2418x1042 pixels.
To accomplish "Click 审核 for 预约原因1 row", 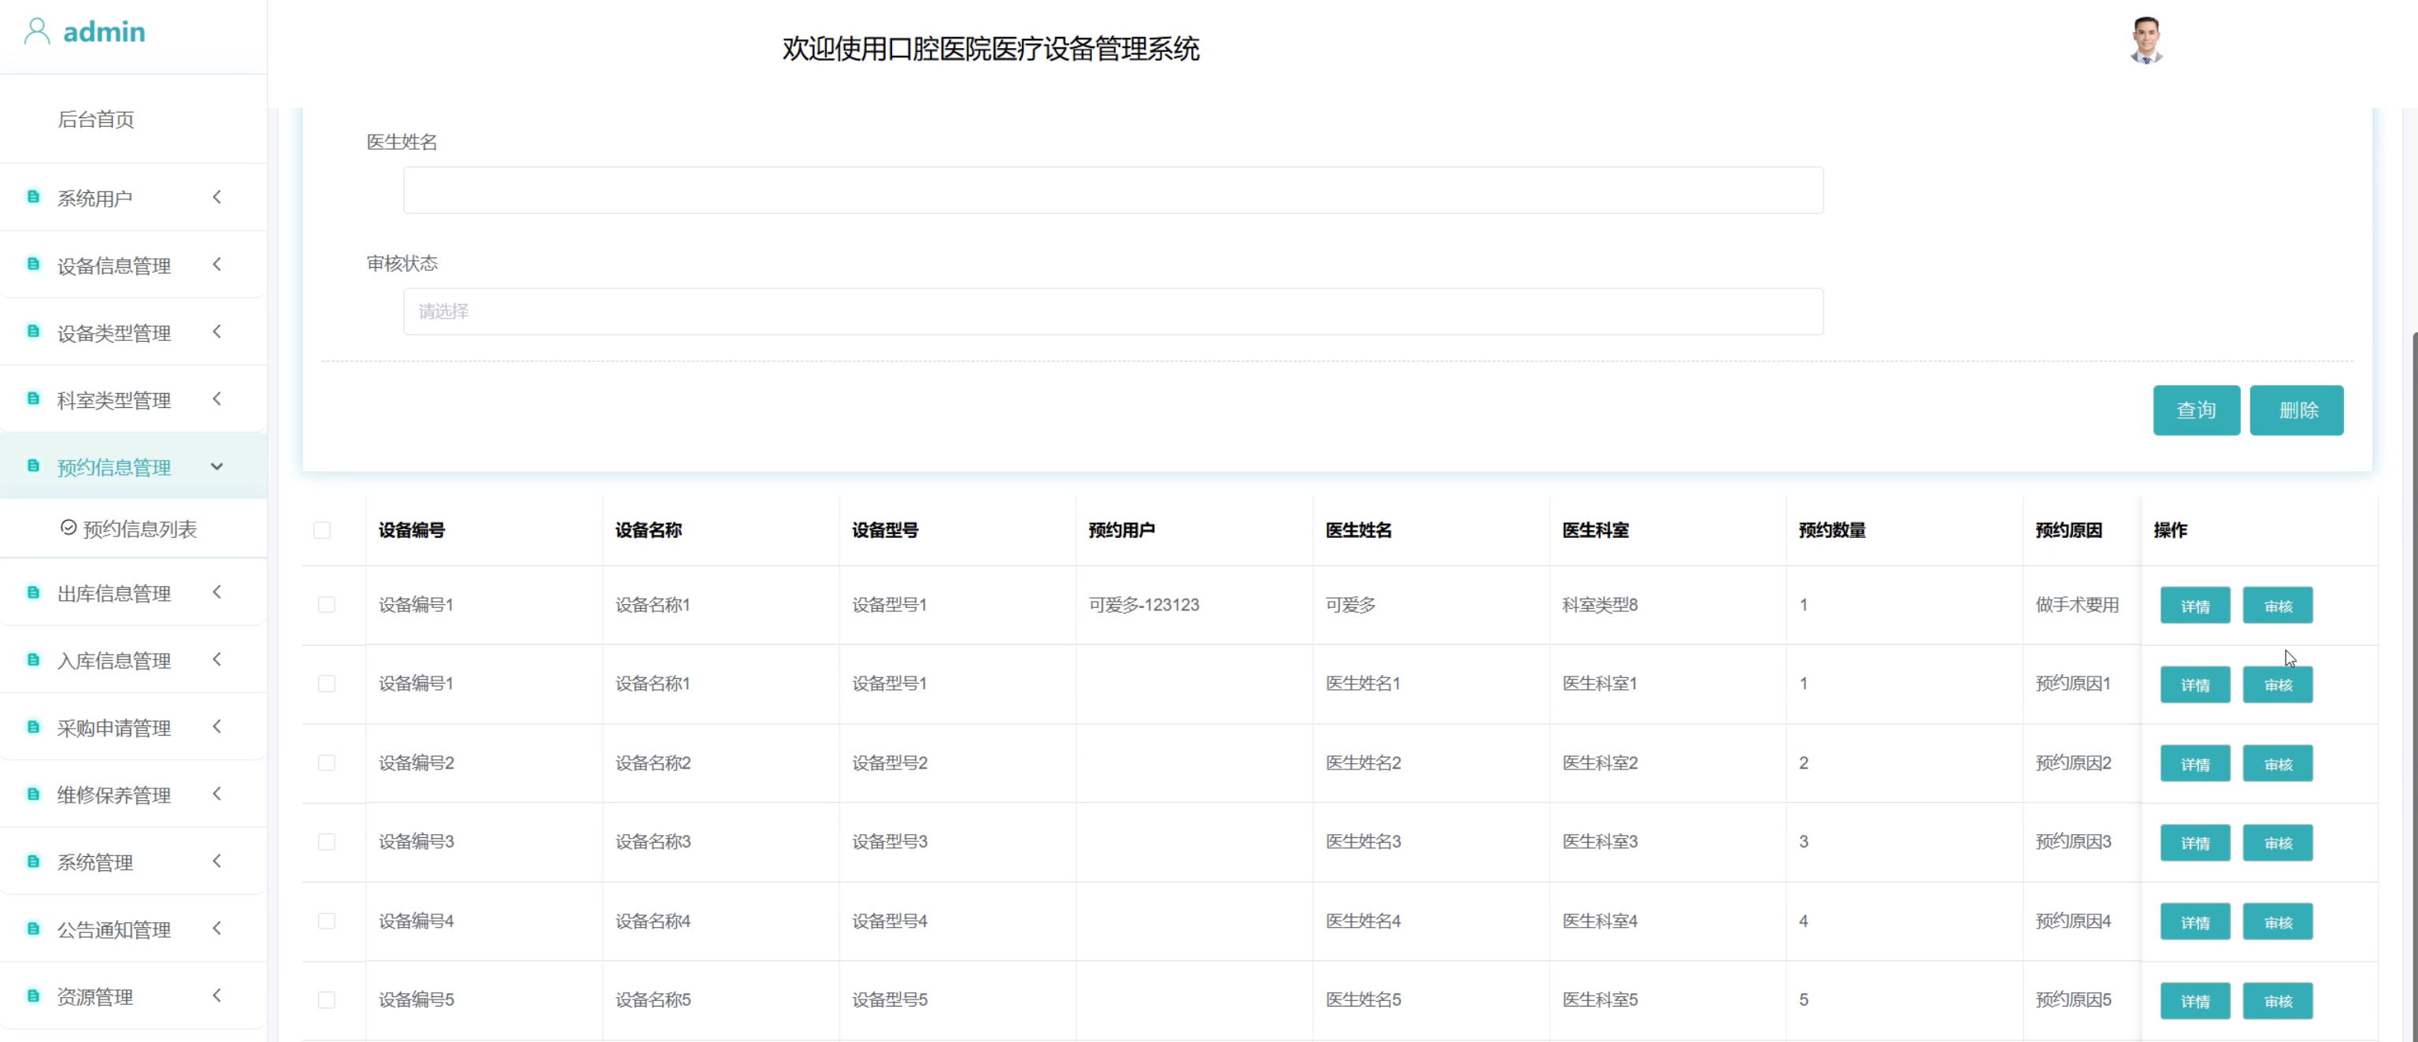I will pyautogui.click(x=2278, y=684).
